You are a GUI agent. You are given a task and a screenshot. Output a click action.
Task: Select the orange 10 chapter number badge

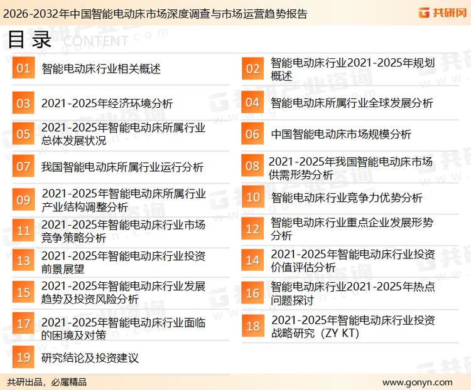(252, 197)
